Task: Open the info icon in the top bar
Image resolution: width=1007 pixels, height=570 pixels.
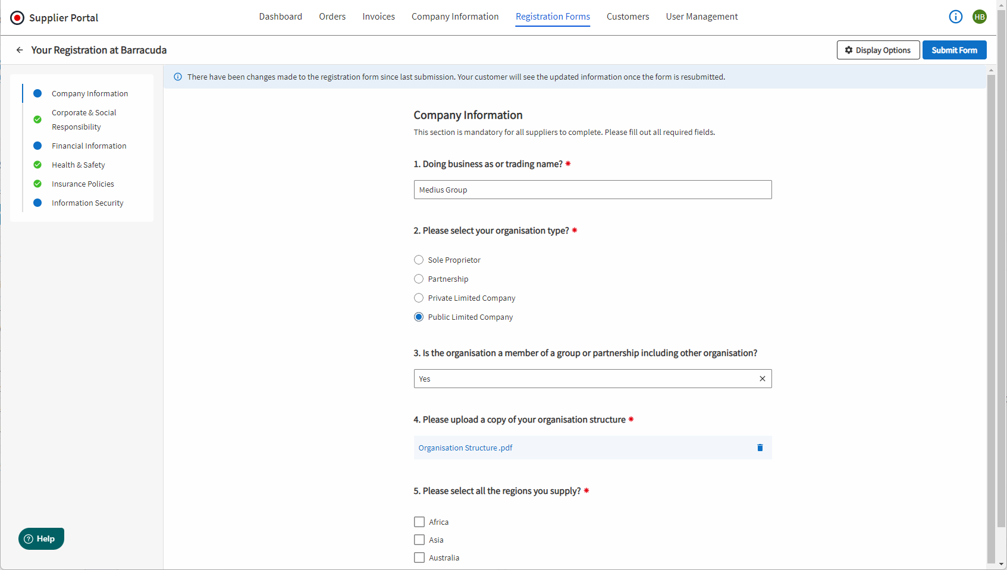Action: 955,17
